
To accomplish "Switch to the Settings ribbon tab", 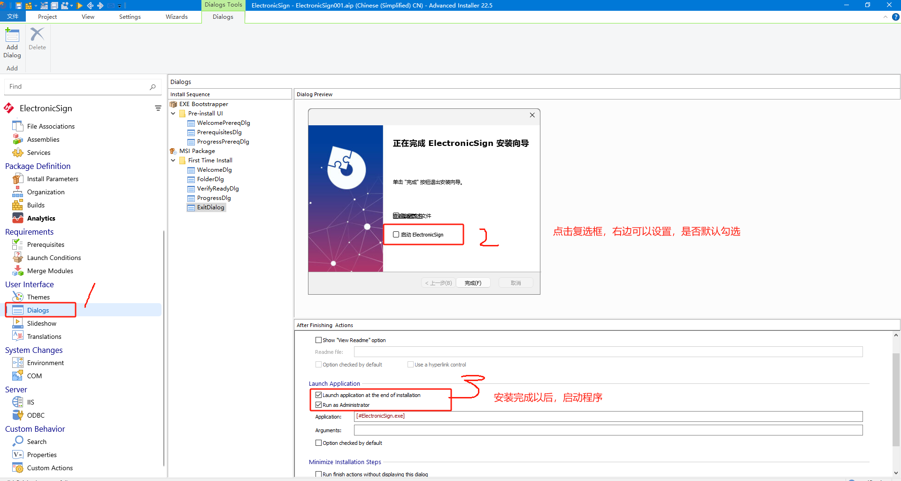I will point(130,16).
